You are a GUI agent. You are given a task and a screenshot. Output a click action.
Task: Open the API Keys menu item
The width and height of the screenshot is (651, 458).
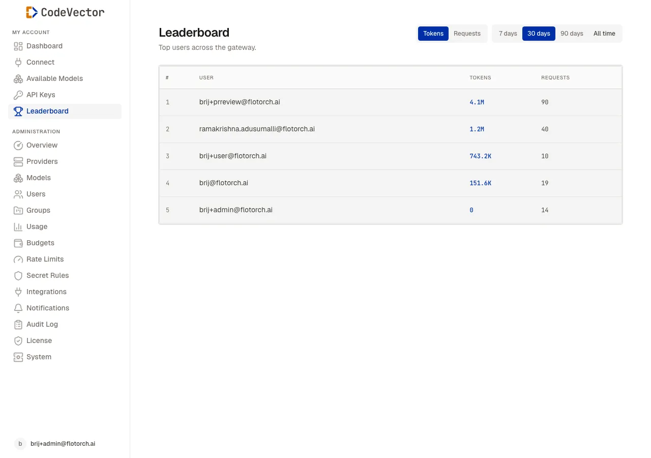click(65, 95)
